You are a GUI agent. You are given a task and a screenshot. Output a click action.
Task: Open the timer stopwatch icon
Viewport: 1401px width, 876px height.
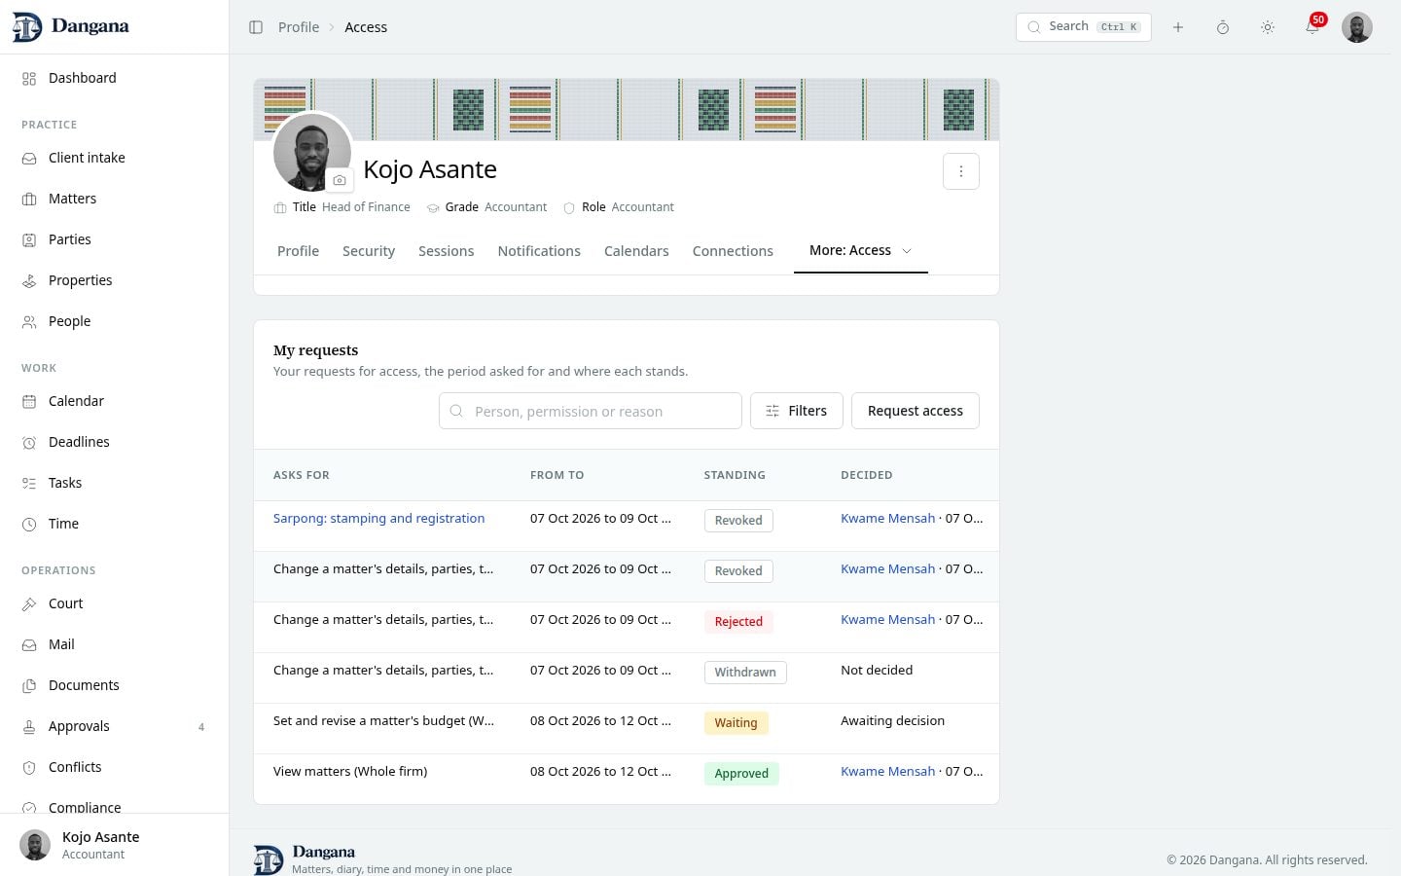(x=1223, y=27)
